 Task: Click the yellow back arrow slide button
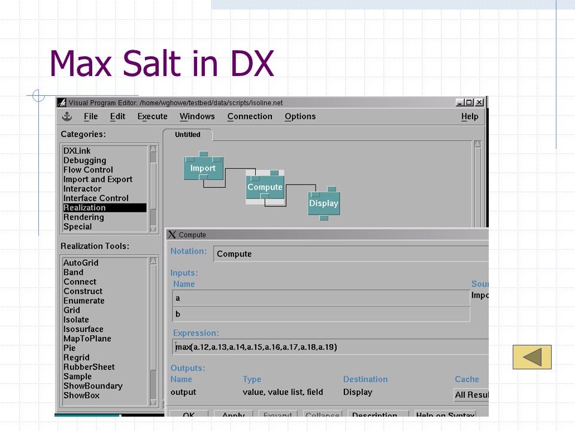[x=532, y=357]
